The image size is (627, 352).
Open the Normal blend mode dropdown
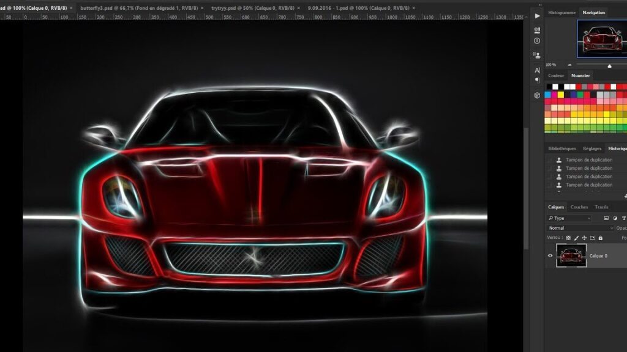click(x=580, y=228)
